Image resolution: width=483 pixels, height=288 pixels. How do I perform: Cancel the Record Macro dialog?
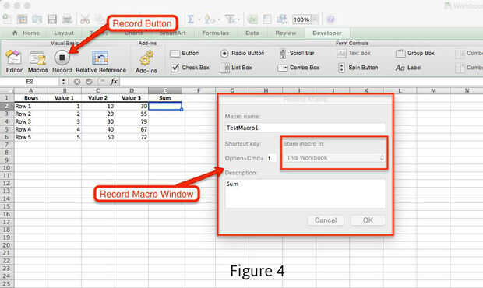[326, 220]
